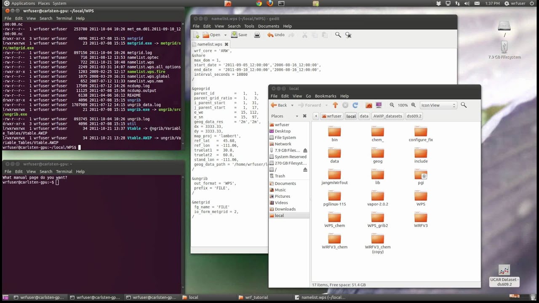Open the Icon View mode dropdown
Screen dimensions: 539x303
click(x=438, y=105)
